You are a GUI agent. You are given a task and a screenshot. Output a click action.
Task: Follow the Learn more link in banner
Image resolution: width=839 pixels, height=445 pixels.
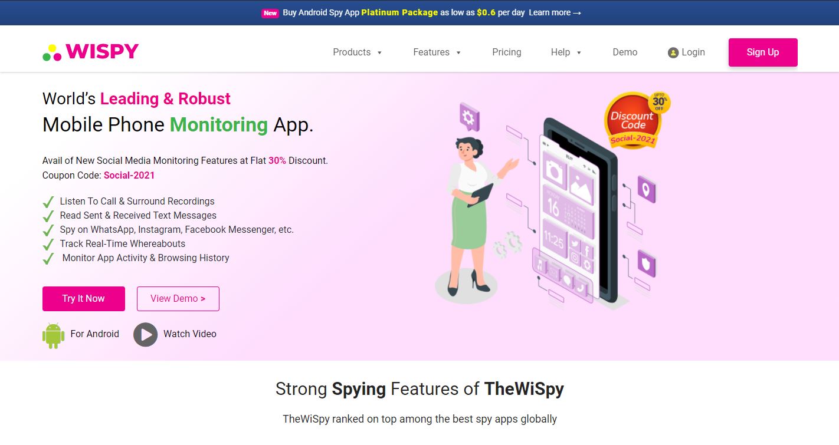pyautogui.click(x=555, y=13)
